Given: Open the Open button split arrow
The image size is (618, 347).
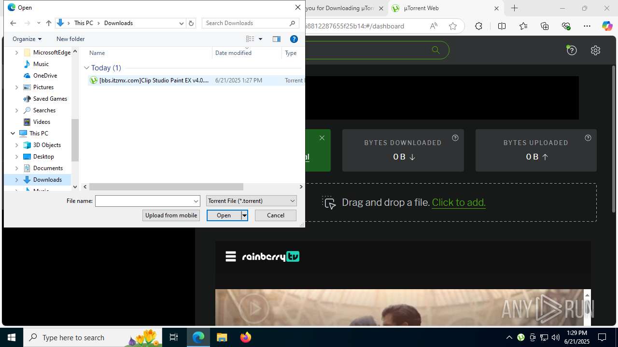Looking at the screenshot, I should pos(244,215).
